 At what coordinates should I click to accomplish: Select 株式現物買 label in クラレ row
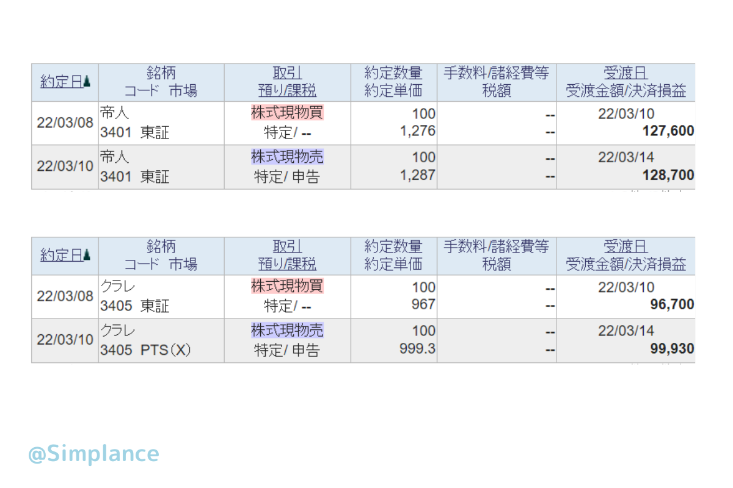[x=287, y=286]
